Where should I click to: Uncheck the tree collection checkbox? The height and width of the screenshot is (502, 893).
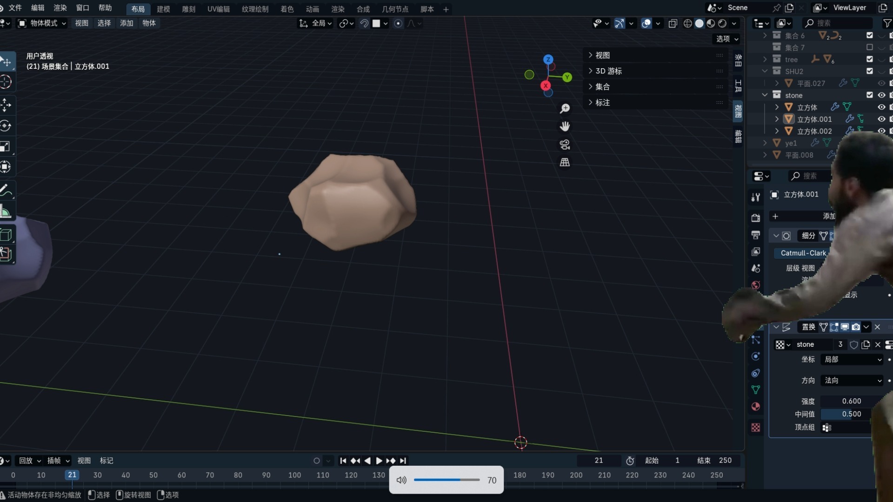point(870,59)
